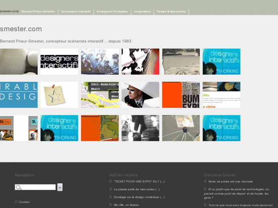Open the pinned star note thumbnail
Image resolution: width=278 pixels, height=208 pixels.
pos(59,95)
